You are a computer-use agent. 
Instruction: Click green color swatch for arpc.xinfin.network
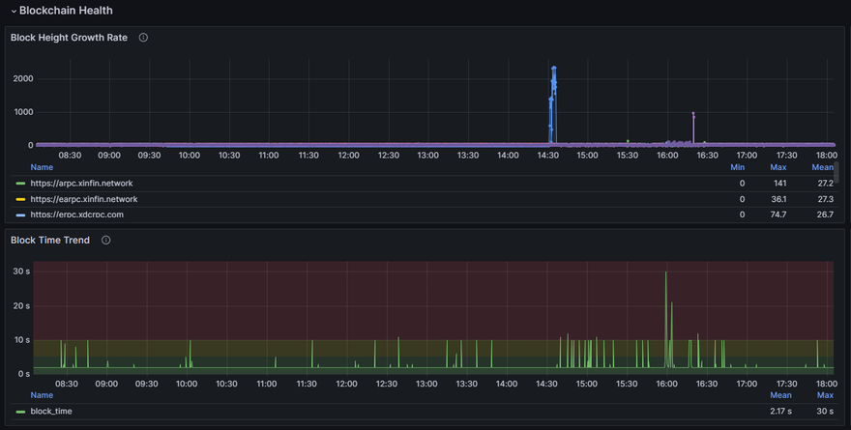[20, 183]
